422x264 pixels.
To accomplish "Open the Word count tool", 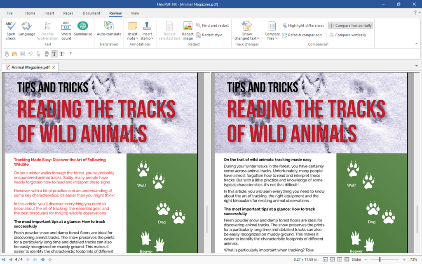I will point(66,31).
